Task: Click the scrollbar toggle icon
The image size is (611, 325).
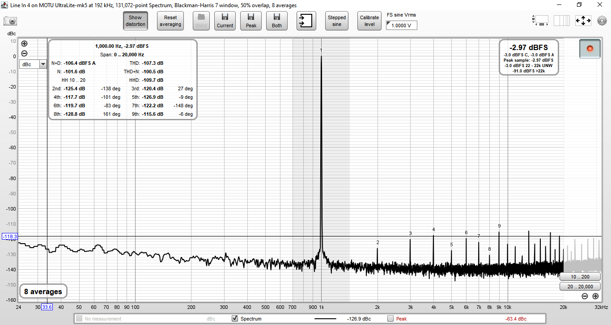Action: click(x=540, y=21)
